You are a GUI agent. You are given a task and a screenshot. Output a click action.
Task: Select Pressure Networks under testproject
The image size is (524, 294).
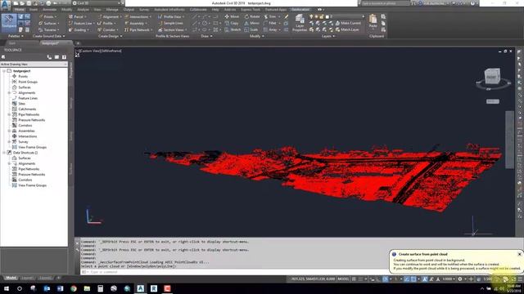31,120
